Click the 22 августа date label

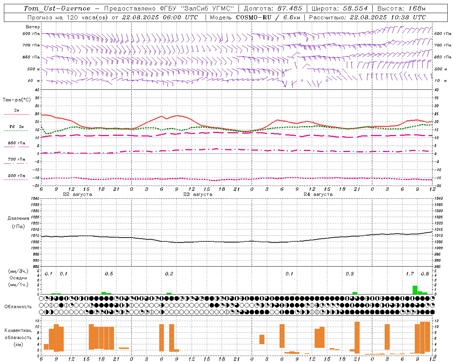78,194
